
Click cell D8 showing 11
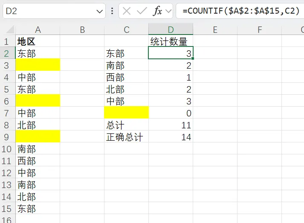171,125
